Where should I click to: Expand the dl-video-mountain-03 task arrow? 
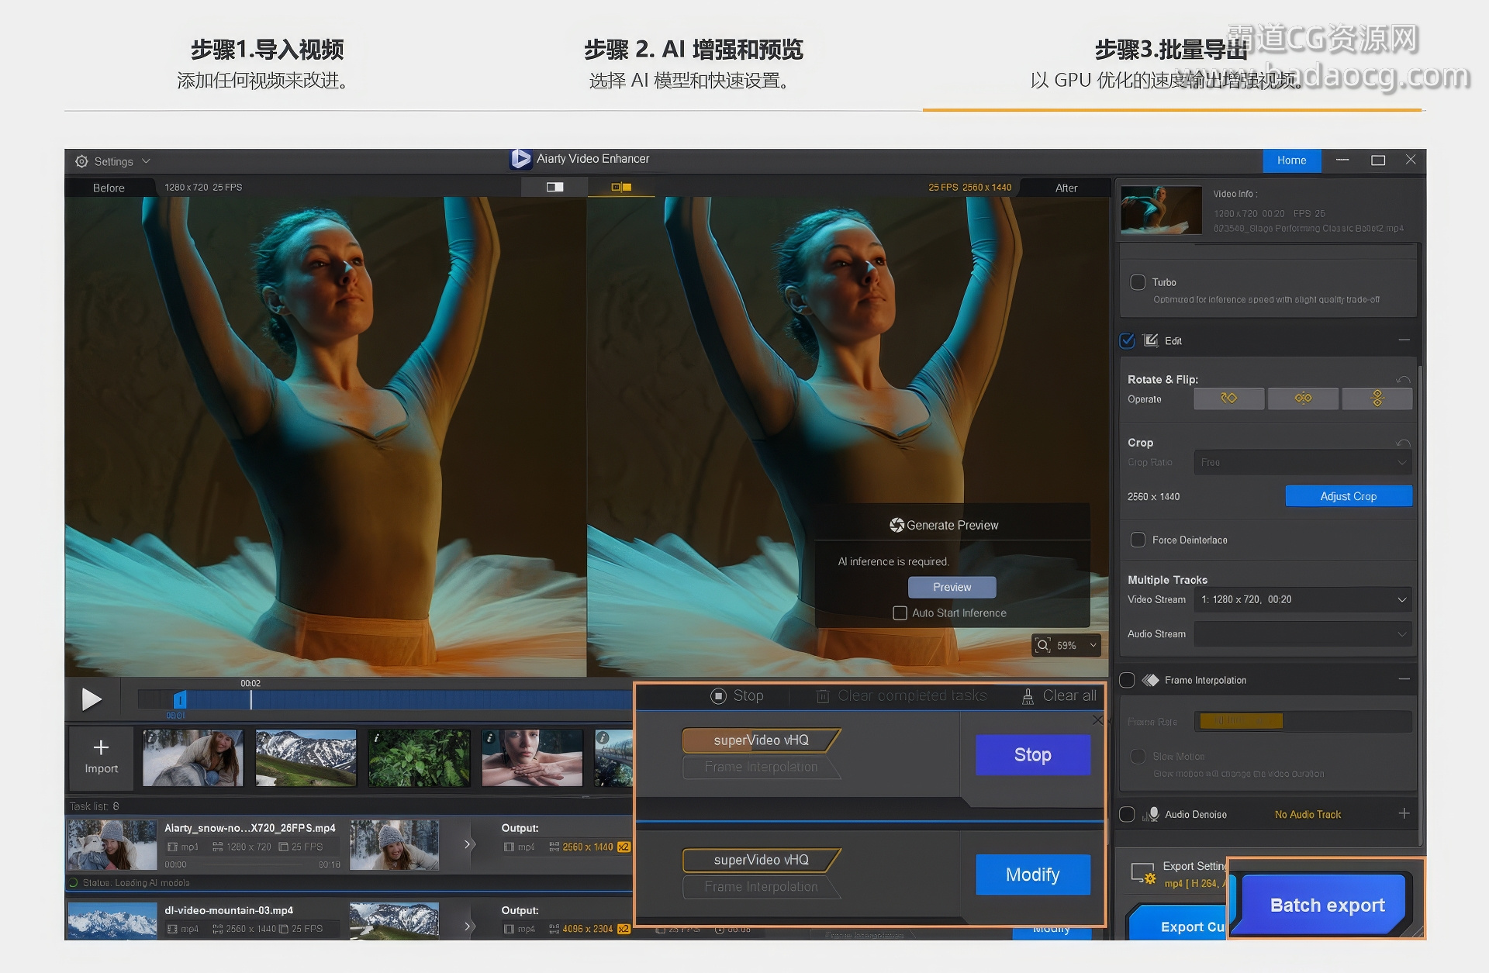(468, 926)
